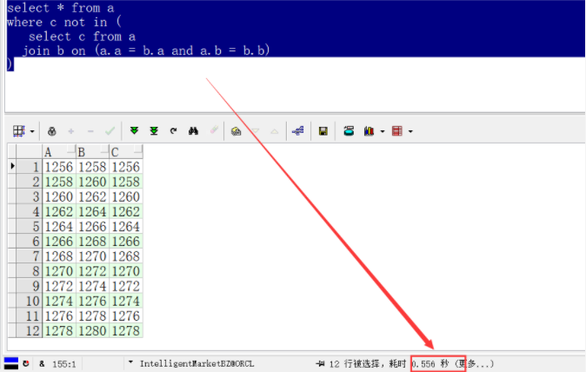
Task: Click the blank SQL editor area below the query
Action: (x=296, y=91)
